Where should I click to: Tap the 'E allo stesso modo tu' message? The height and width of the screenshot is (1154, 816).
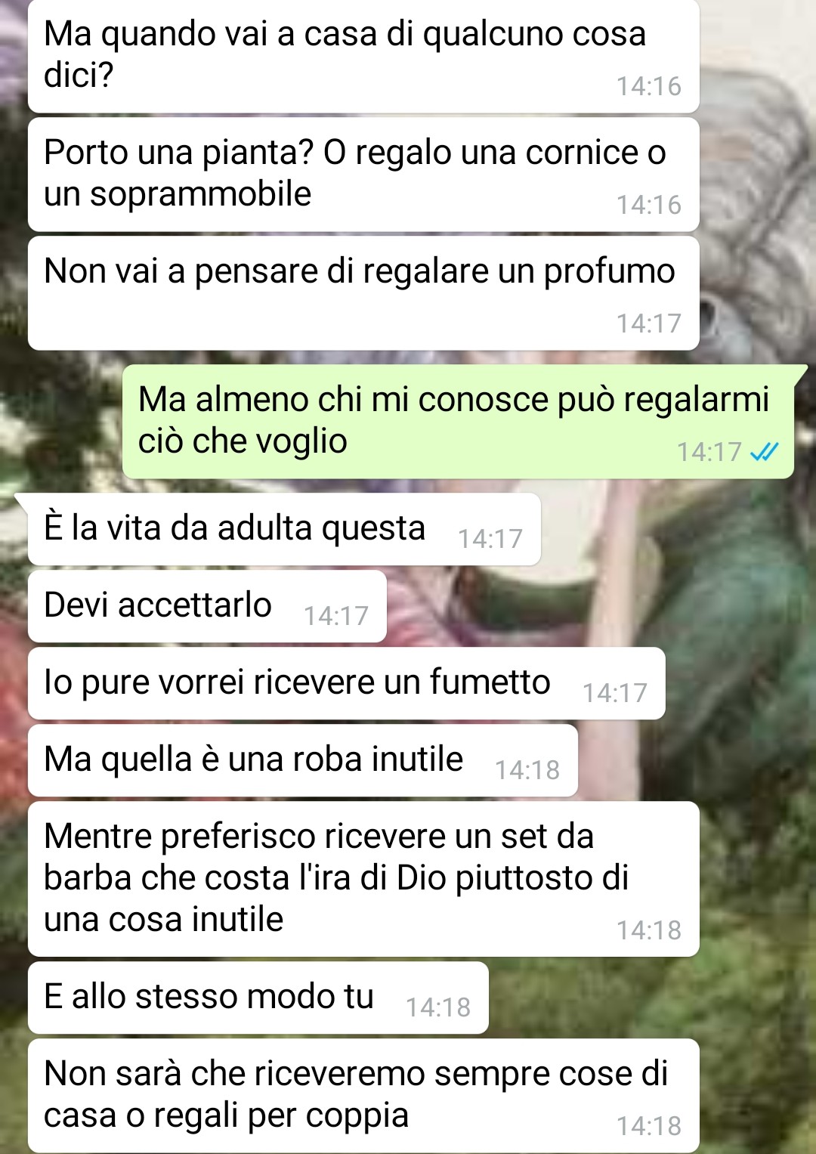pyautogui.click(x=258, y=998)
